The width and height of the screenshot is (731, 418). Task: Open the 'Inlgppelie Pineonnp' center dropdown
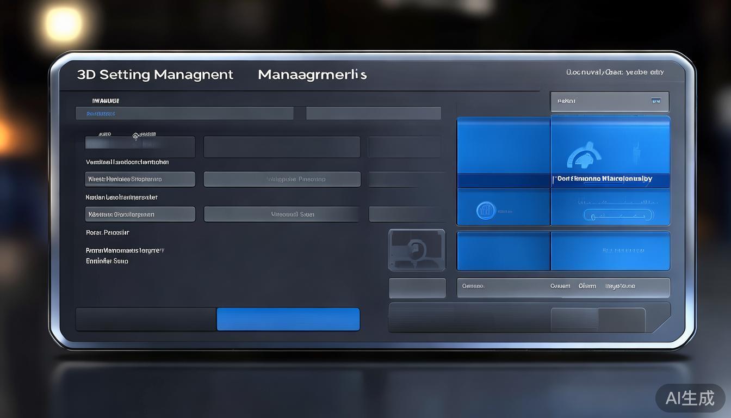coord(282,179)
